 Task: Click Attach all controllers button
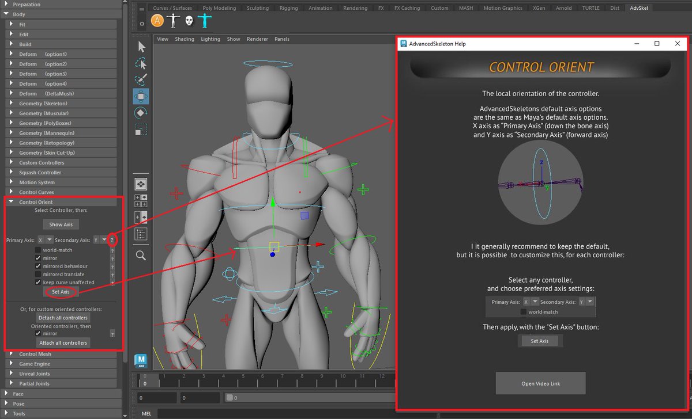(63, 343)
